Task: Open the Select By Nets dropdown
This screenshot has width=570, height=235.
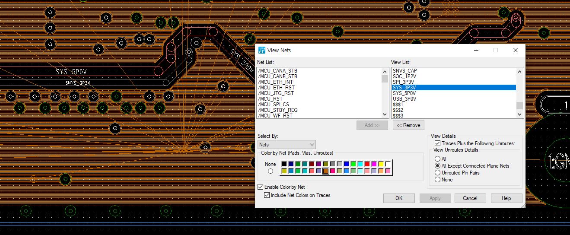Action: (287, 145)
